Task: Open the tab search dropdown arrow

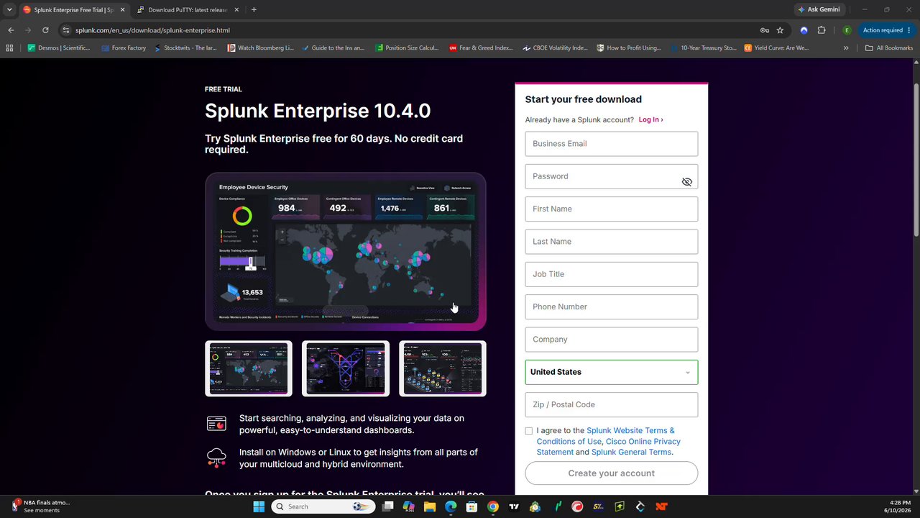Action: [x=9, y=10]
